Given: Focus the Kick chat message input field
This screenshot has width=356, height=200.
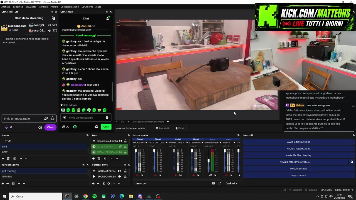Looking at the screenshot, I should (86, 117).
